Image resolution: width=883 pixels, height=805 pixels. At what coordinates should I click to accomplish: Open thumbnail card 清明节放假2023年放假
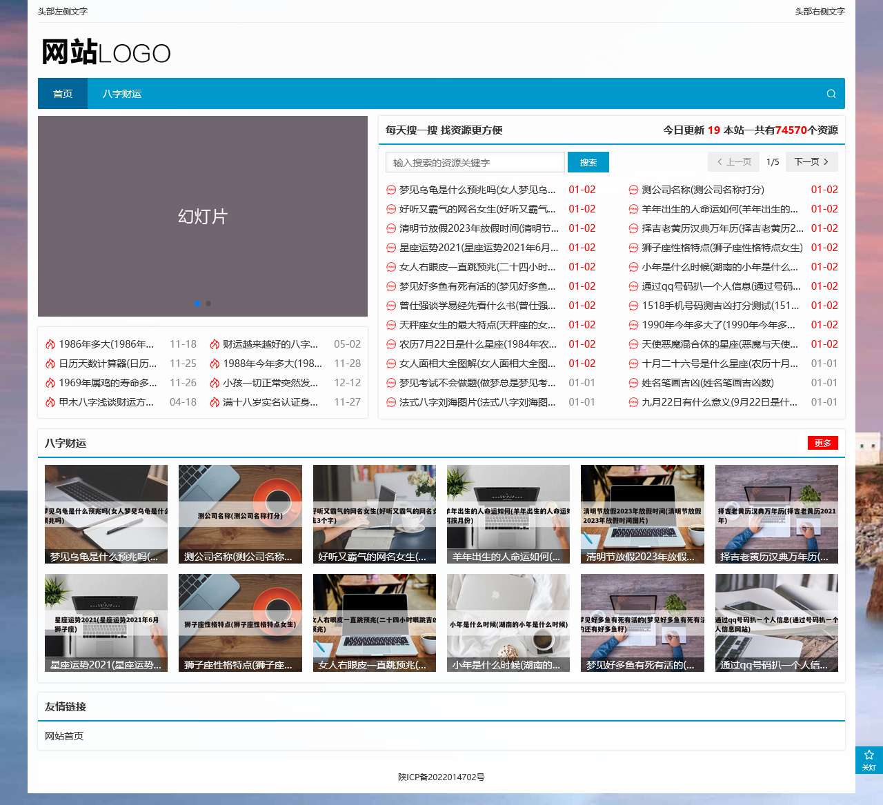click(x=642, y=514)
